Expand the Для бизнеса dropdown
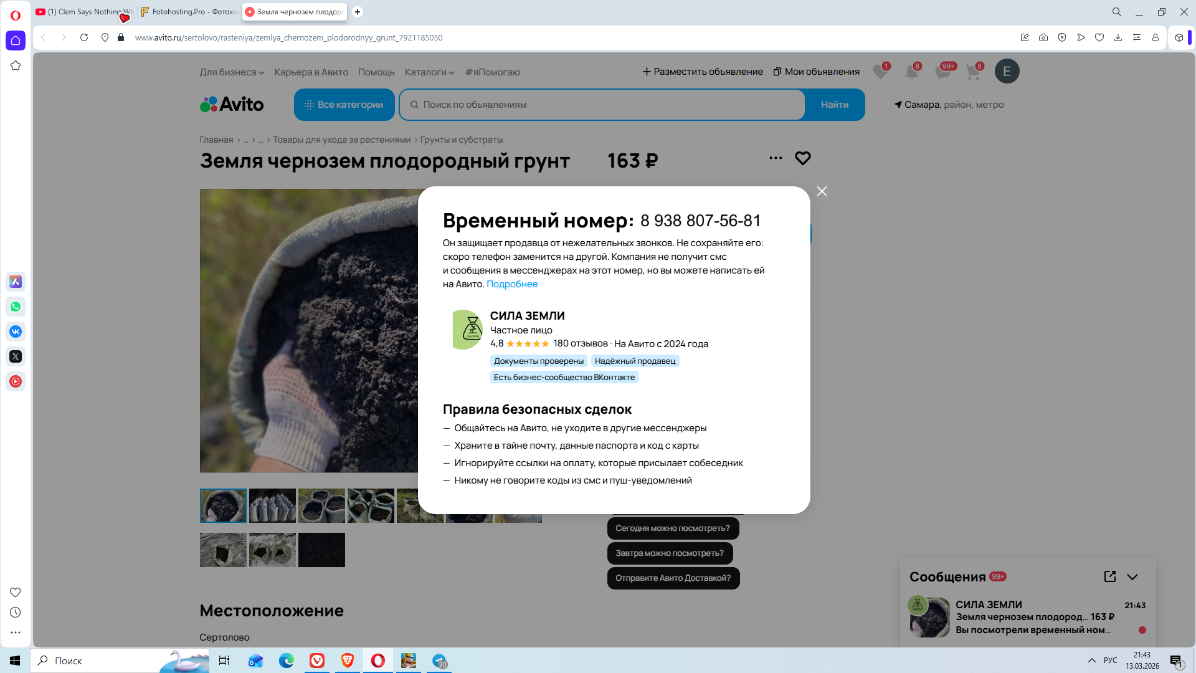This screenshot has height=673, width=1196. [x=232, y=72]
